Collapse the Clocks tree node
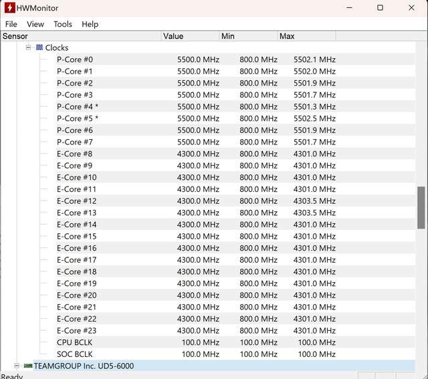Viewport: 428px width, 379px height. click(x=28, y=47)
